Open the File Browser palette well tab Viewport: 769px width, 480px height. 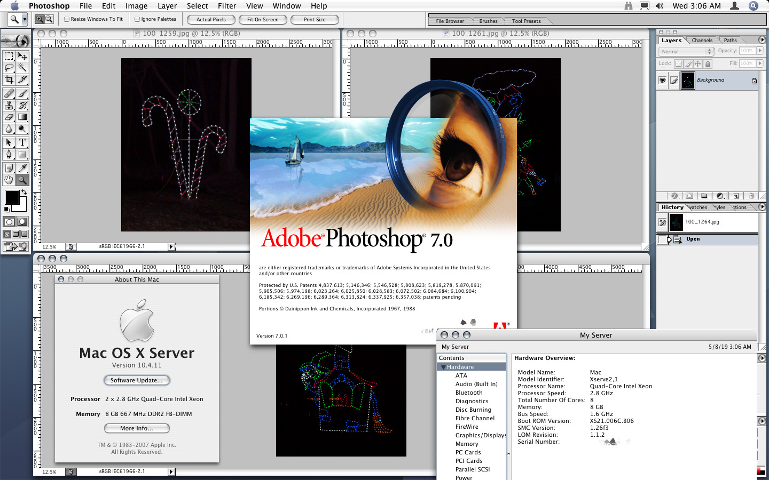pos(450,21)
